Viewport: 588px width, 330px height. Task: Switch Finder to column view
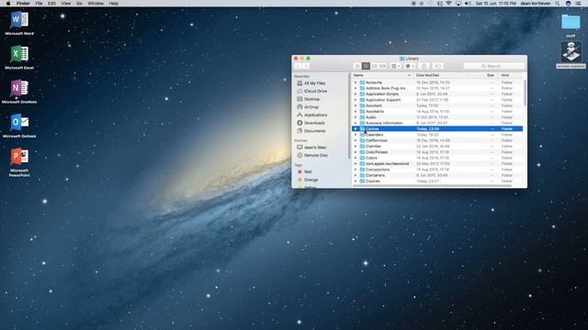click(374, 66)
